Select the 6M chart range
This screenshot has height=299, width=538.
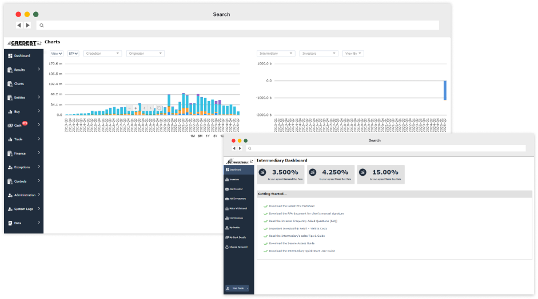coord(200,136)
